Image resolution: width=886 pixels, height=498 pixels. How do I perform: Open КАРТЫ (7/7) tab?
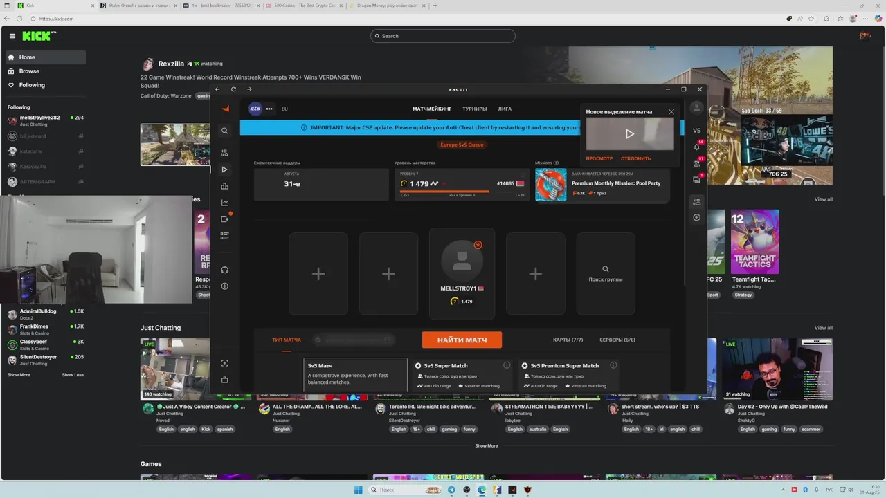(568, 340)
